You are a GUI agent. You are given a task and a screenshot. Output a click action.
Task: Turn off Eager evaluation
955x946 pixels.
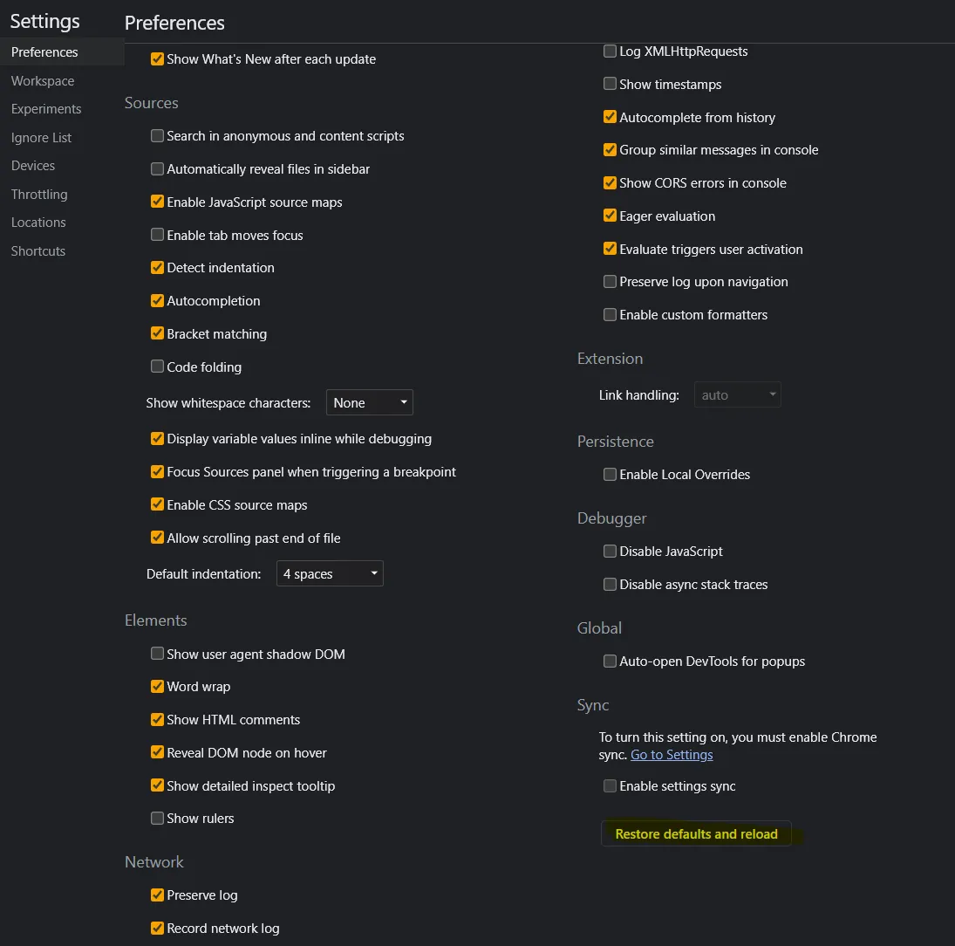click(x=610, y=216)
